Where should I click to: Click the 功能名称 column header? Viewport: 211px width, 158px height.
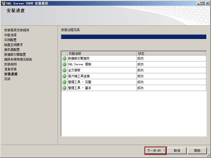(x=102, y=53)
